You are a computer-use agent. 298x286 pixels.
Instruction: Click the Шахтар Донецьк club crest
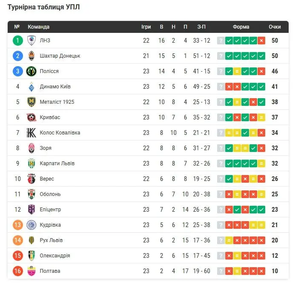tap(32, 56)
